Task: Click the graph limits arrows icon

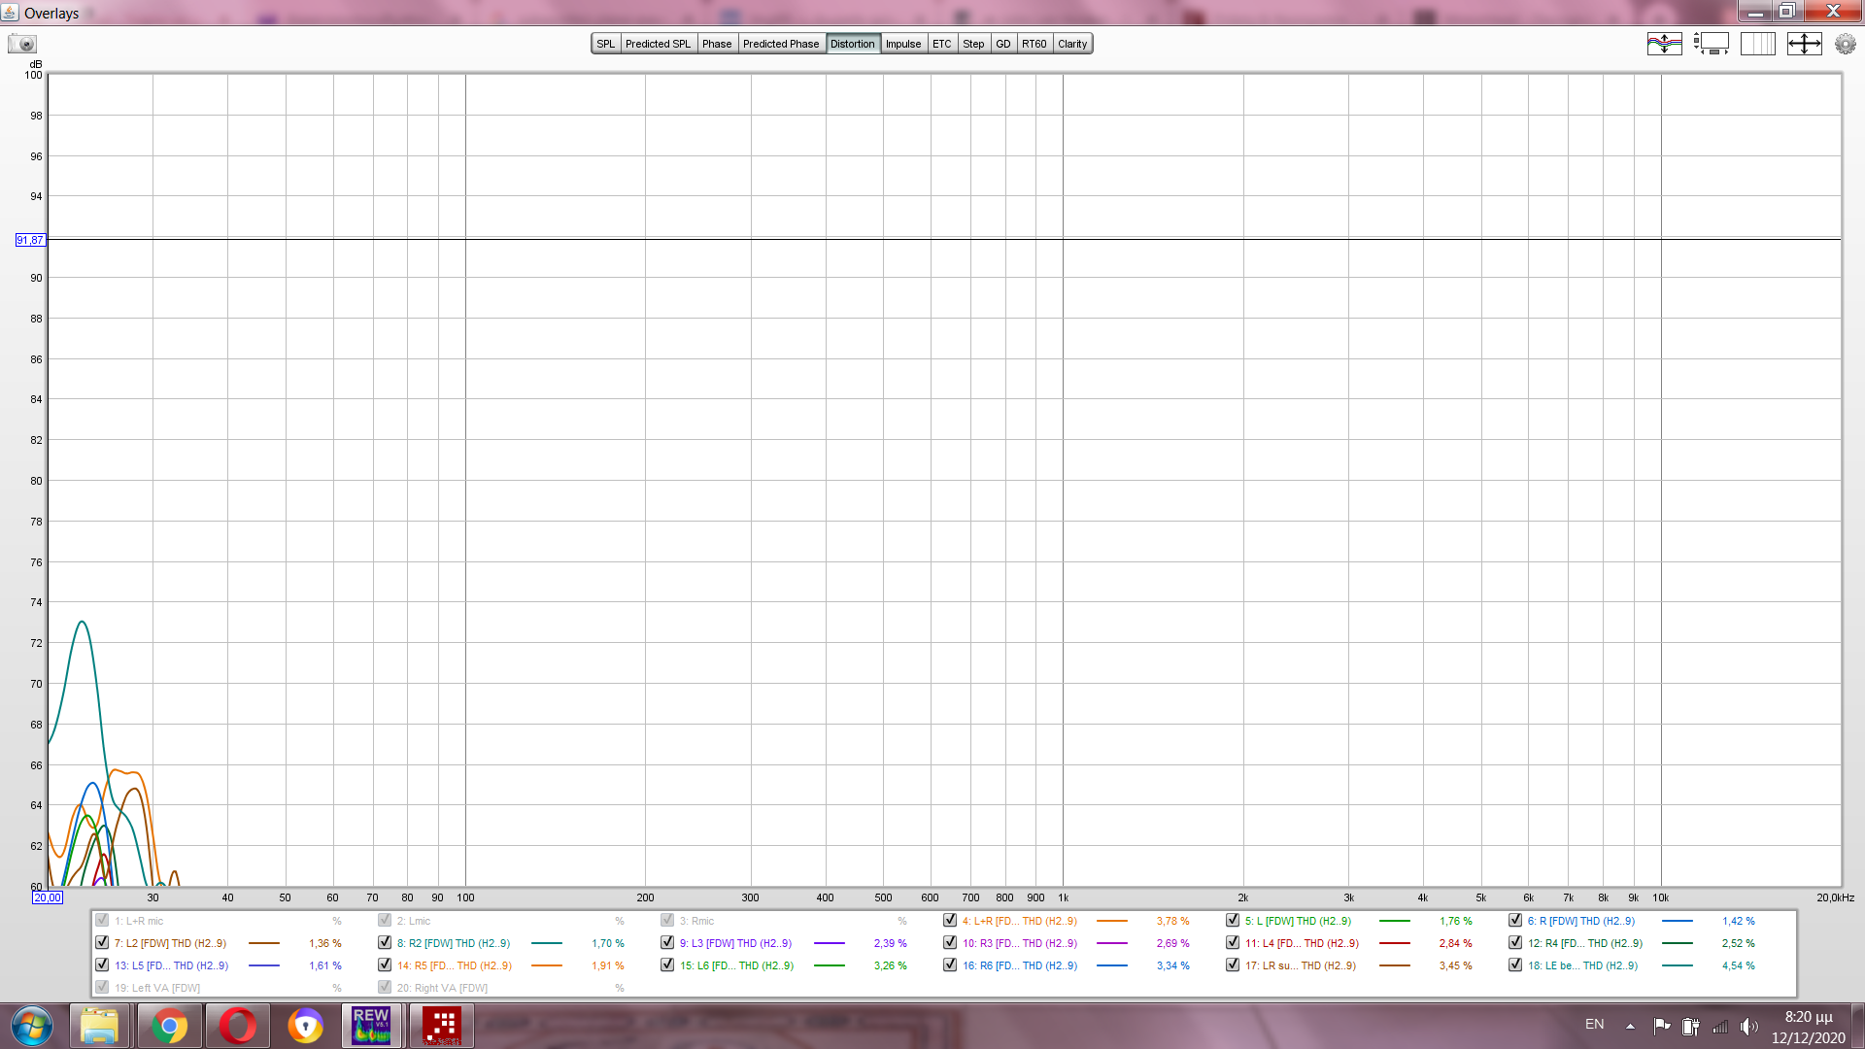Action: [x=1804, y=44]
